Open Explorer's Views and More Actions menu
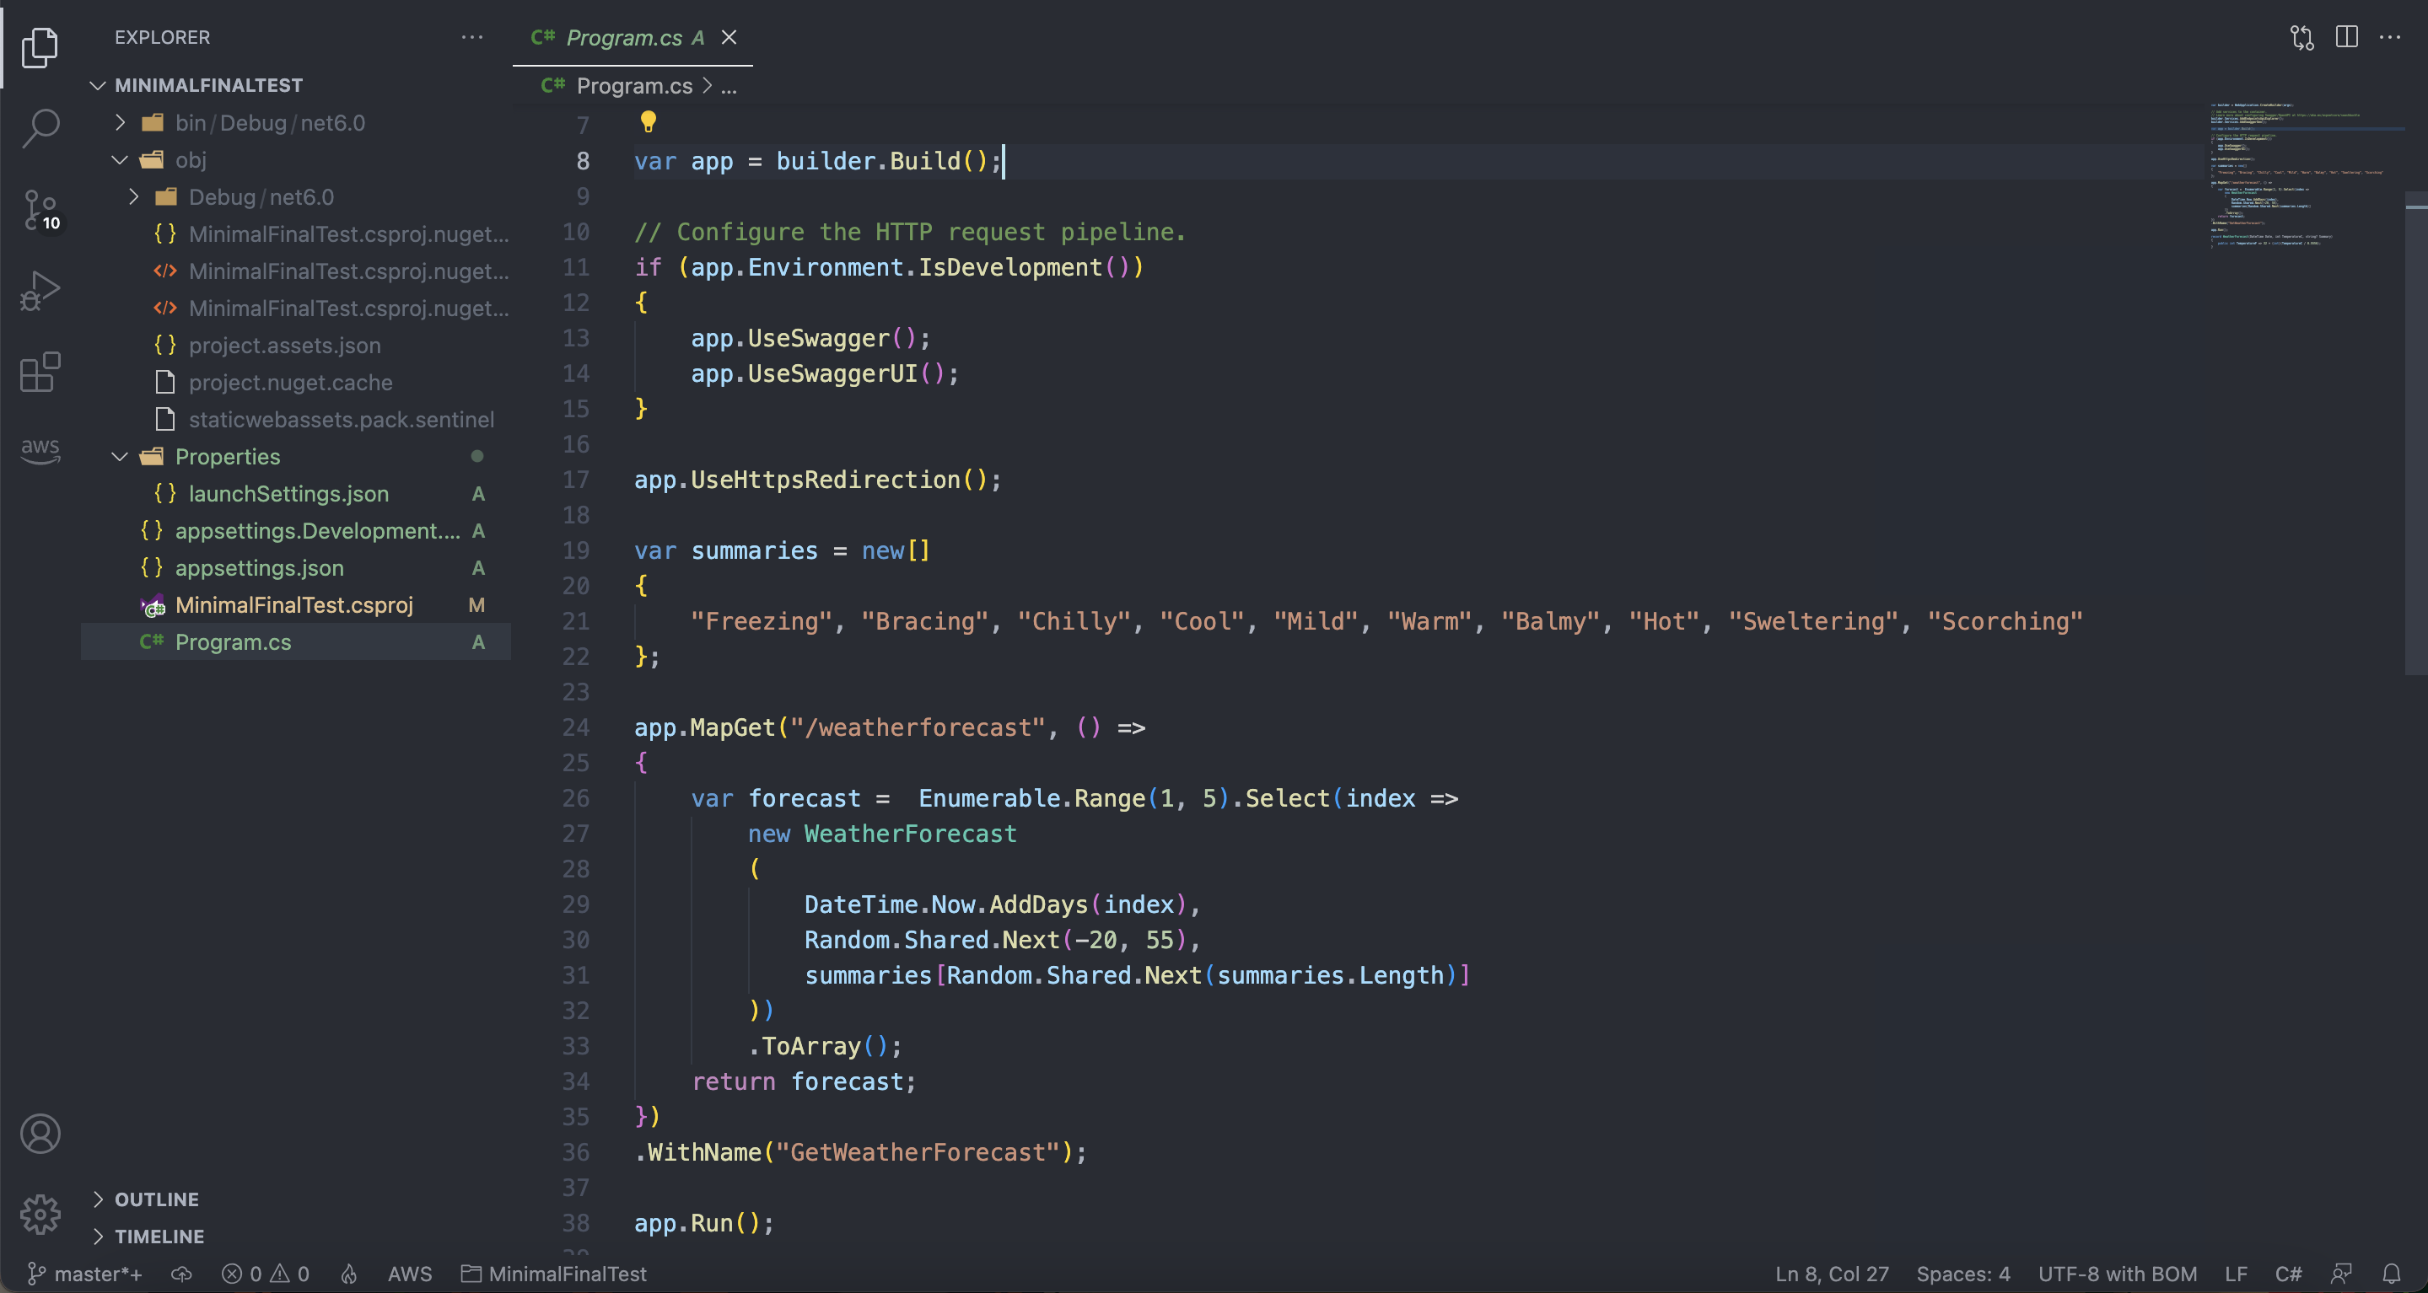 click(x=472, y=38)
